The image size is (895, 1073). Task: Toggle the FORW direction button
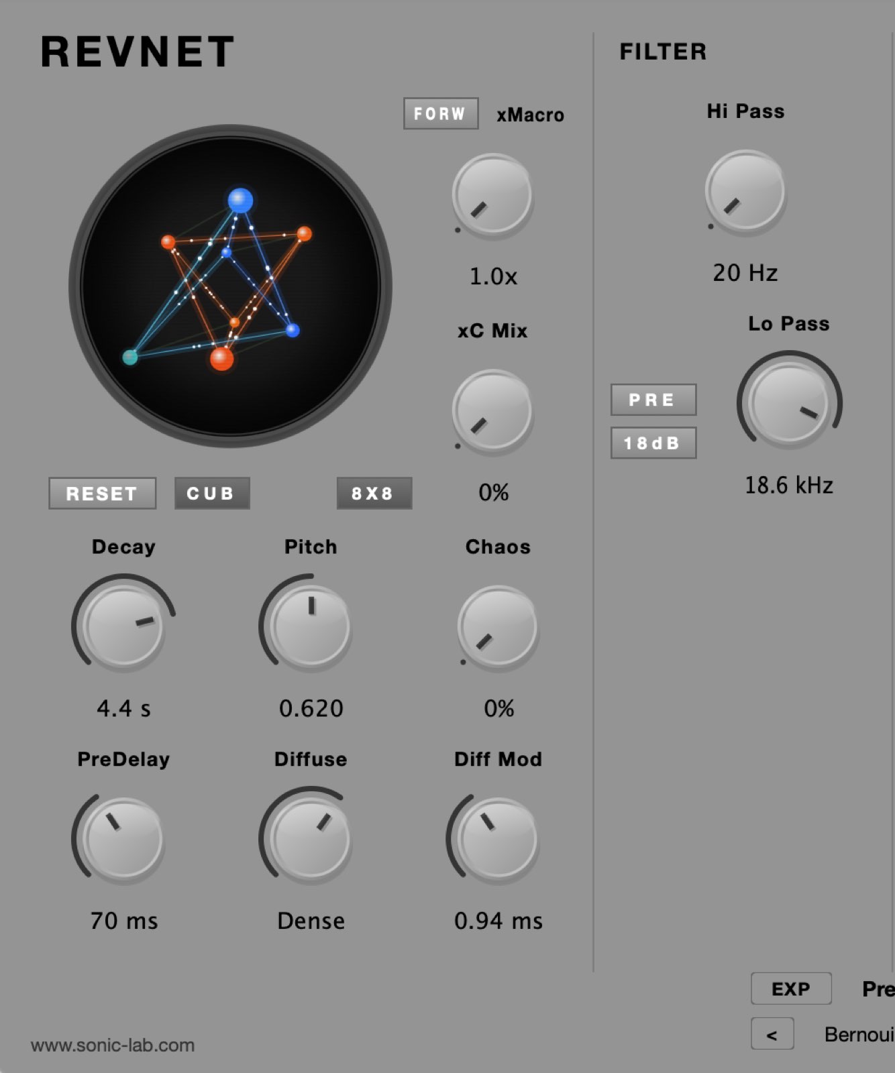441,113
